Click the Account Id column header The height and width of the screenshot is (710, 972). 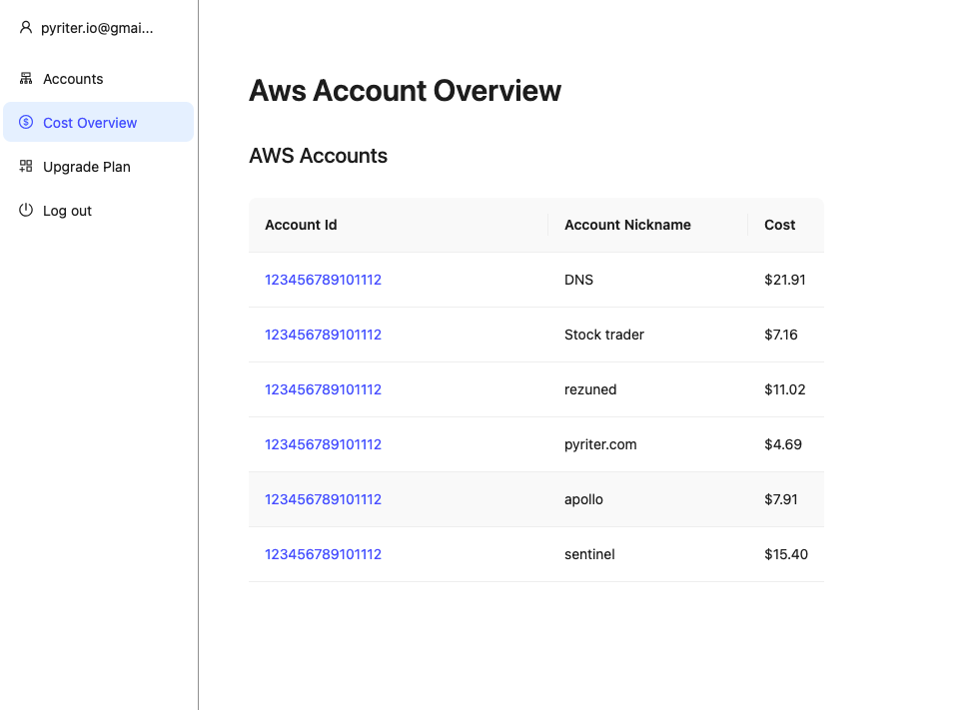click(301, 225)
